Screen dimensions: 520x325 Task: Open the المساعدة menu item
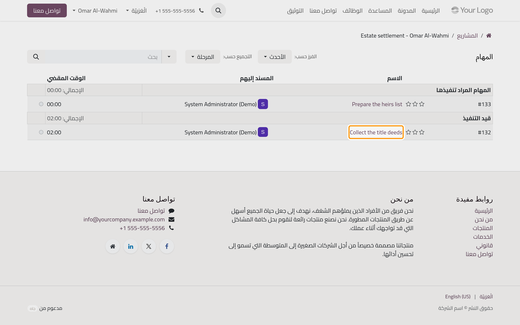pyautogui.click(x=380, y=11)
